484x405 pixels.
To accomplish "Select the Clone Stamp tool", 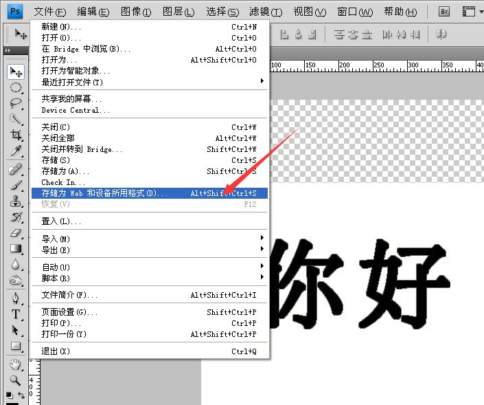I will [x=16, y=201].
